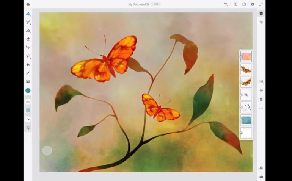Enter full screen mode
This screenshot has width=292, height=181.
coord(261,4)
